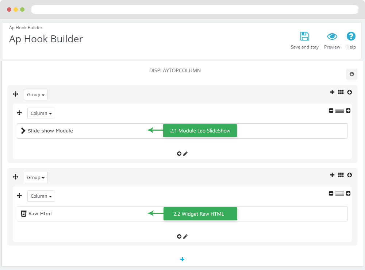The height and width of the screenshot is (270, 365).
Task: Add new column via first Group plus icon
Action: point(332,92)
